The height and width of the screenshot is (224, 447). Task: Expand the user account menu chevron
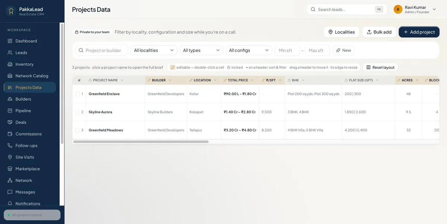tap(434, 9)
